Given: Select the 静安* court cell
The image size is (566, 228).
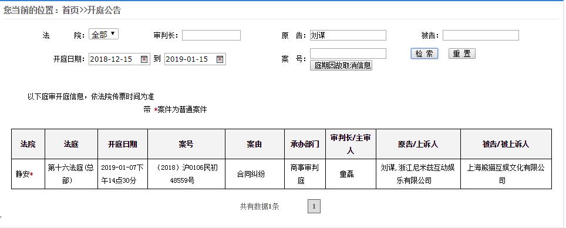Looking at the screenshot, I should pos(28,174).
